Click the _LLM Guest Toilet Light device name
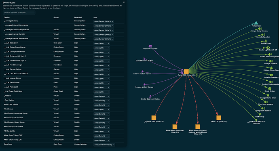The height and width of the screenshot is (151, 279). [13, 91]
